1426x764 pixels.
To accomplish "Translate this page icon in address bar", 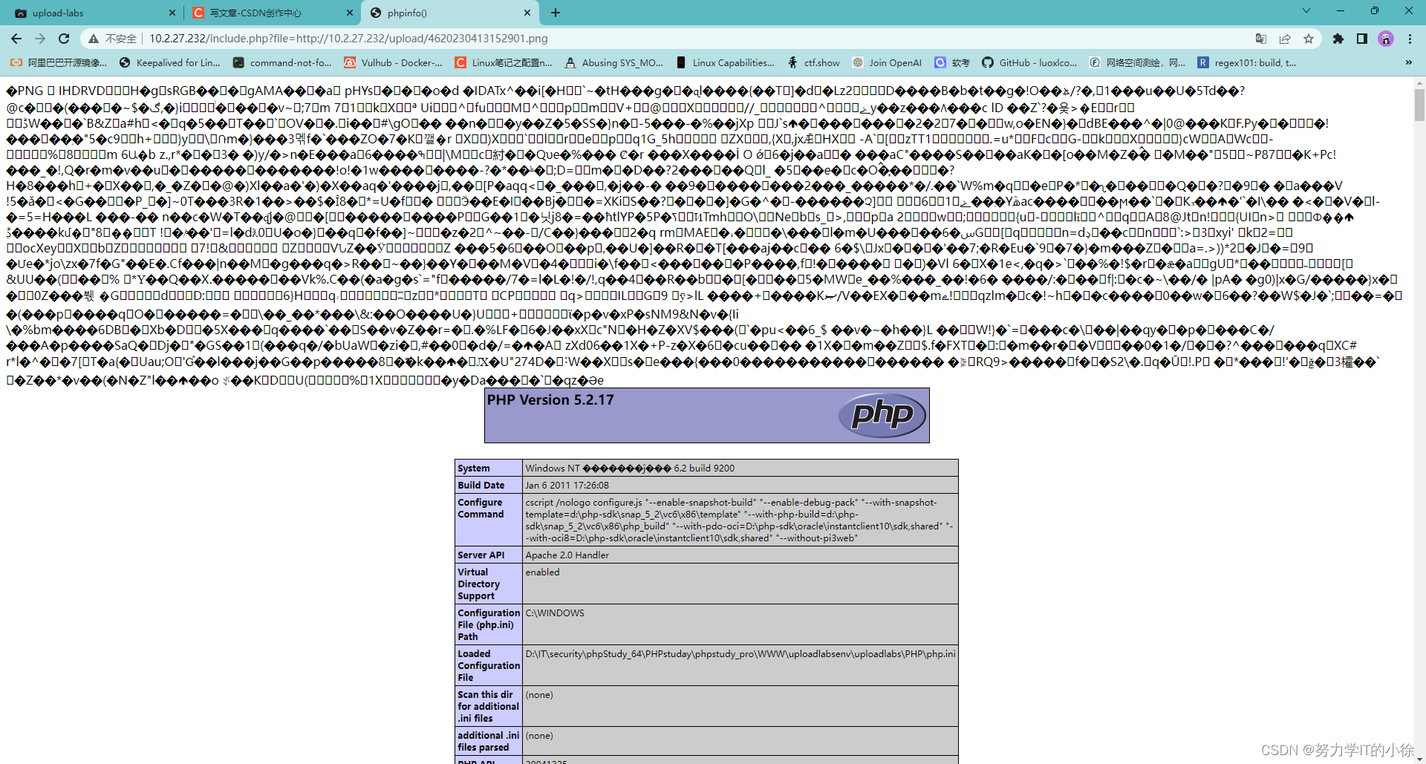I will [1261, 39].
